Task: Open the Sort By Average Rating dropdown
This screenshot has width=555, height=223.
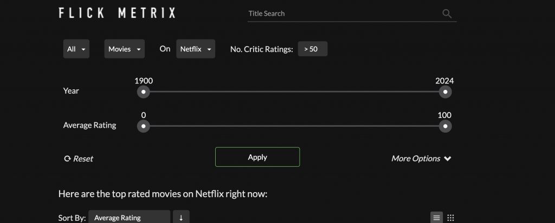Action: click(x=129, y=218)
